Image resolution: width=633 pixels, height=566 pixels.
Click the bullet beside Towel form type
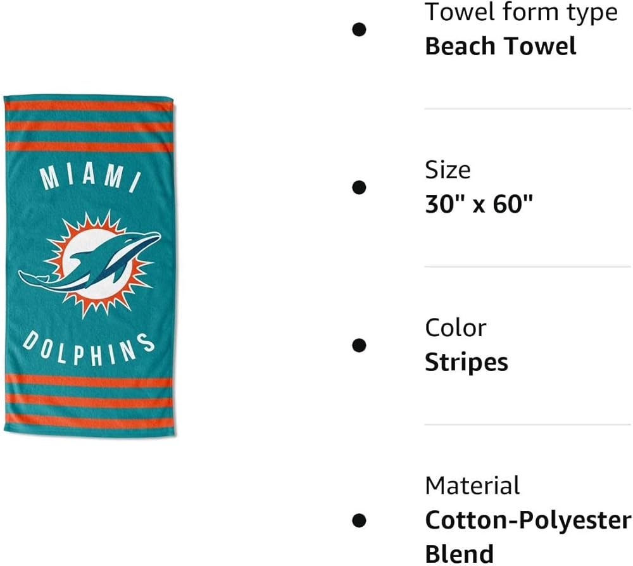pyautogui.click(x=359, y=29)
